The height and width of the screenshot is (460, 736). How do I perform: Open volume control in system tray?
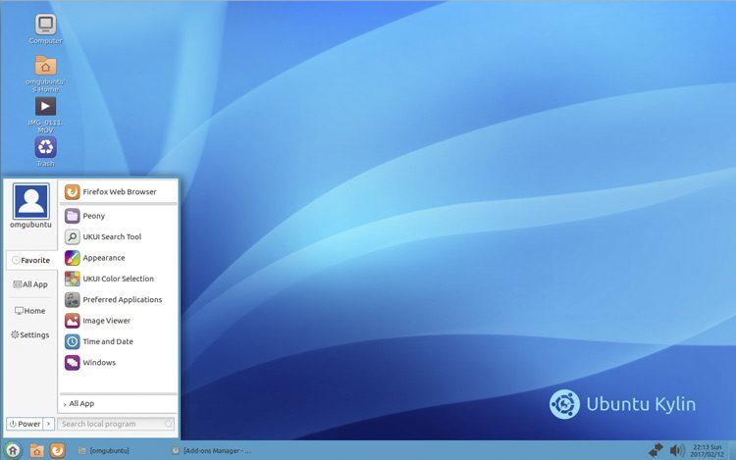(x=677, y=450)
